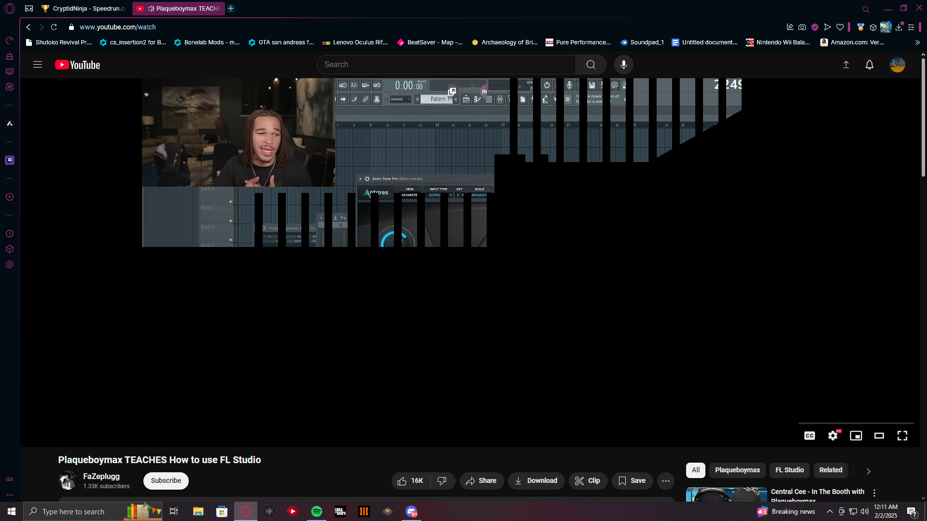Show more filter chips with right arrow

(868, 471)
